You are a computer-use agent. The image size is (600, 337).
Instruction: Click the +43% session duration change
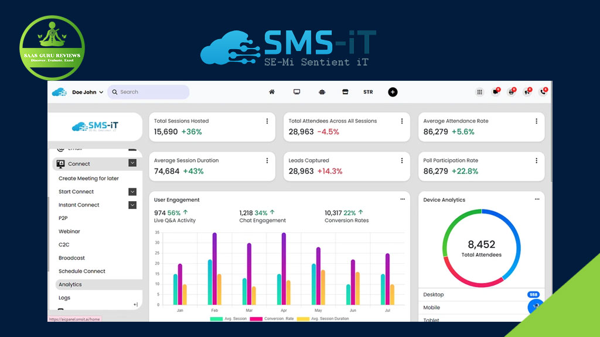(193, 171)
